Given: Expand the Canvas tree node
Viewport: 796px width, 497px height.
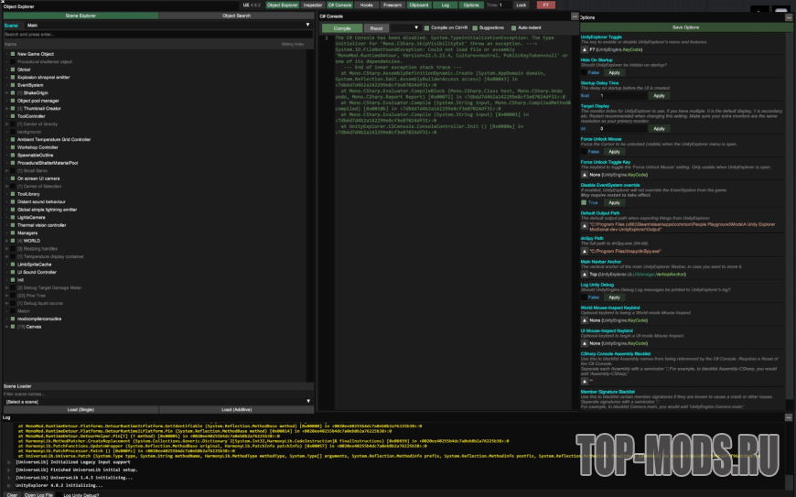Looking at the screenshot, I should point(6,327).
